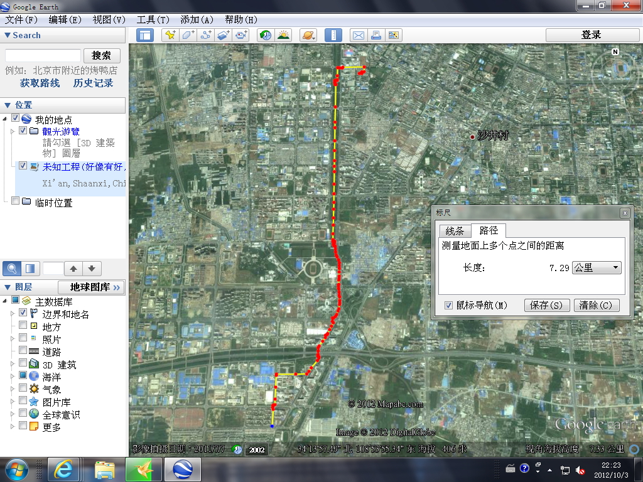Enable 临时位置 checkbox
Screen dimensions: 643x482
coord(15,200)
